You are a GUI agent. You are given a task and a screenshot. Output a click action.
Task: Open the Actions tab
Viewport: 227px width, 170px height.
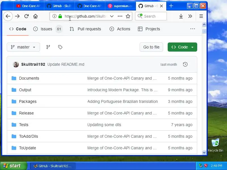[x=120, y=29]
